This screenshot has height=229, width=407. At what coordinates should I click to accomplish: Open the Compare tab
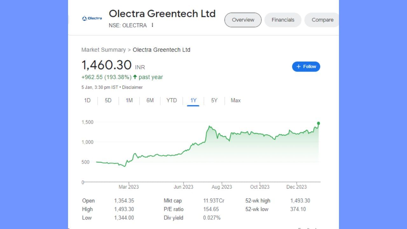pyautogui.click(x=322, y=20)
